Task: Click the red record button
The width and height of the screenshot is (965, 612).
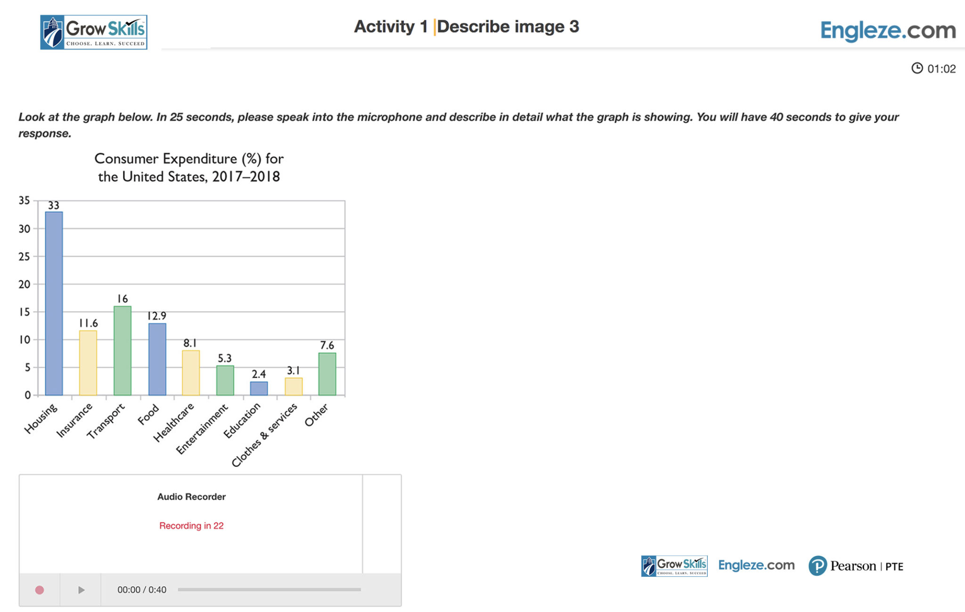Action: tap(40, 590)
